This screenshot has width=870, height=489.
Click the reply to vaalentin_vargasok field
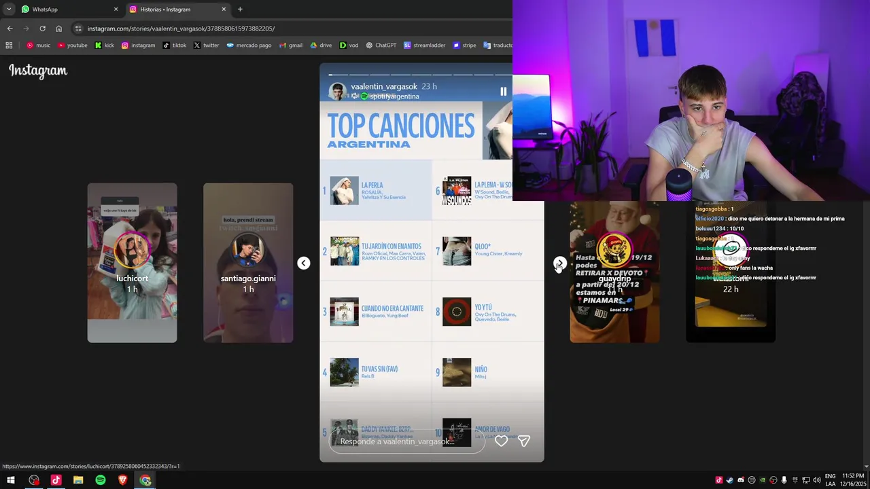406,441
